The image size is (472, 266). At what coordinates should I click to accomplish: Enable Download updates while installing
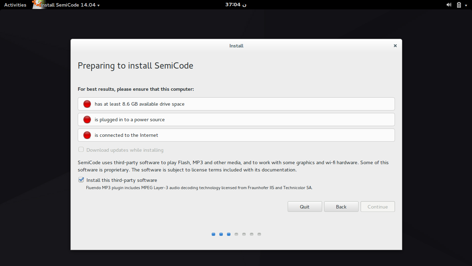pos(81,149)
